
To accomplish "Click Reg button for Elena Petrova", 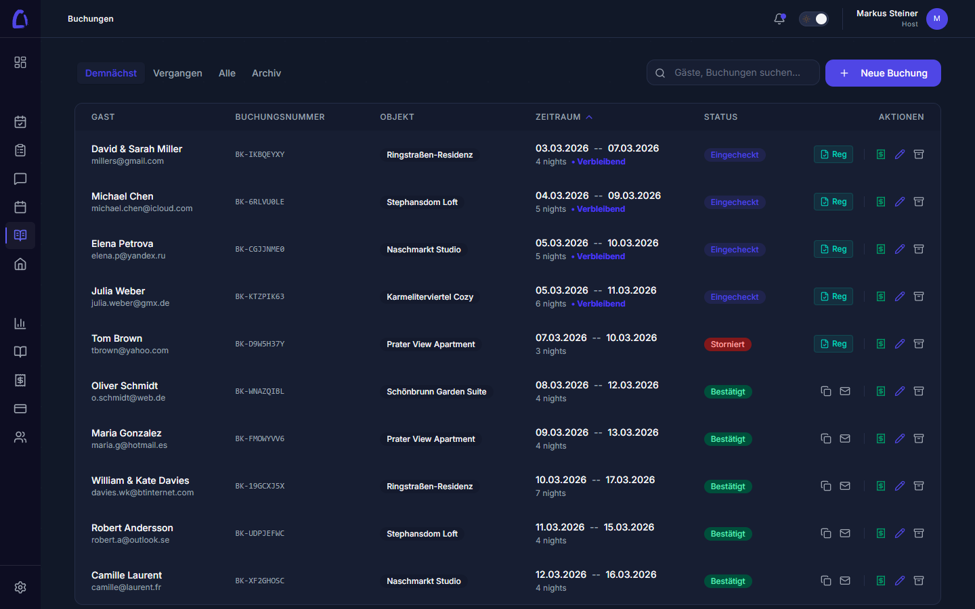I will [x=833, y=249].
